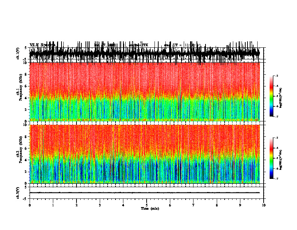Click ch.1 frequency tick label "2"

point(26,109)
